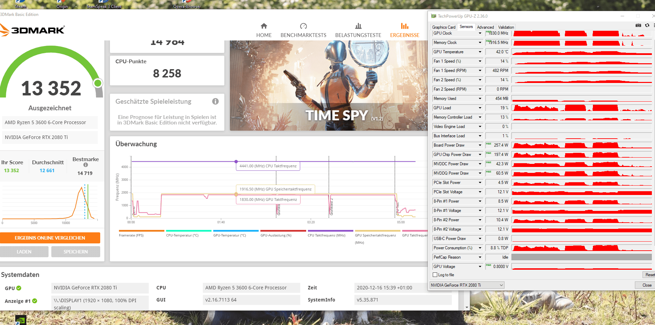This screenshot has width=655, height=325.
Task: Click the LADEN button
Action: pos(24,252)
